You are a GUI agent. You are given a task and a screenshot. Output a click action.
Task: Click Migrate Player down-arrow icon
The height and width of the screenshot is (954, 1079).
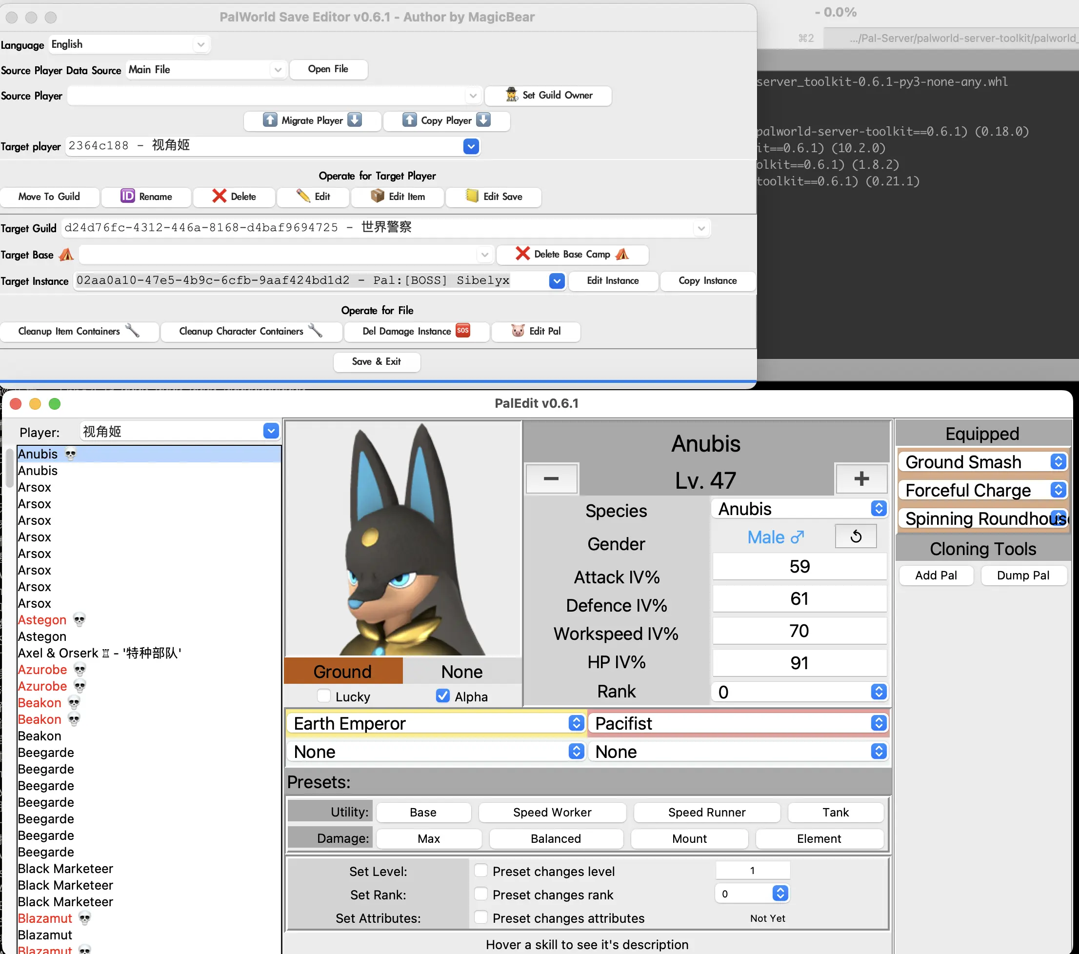(355, 120)
